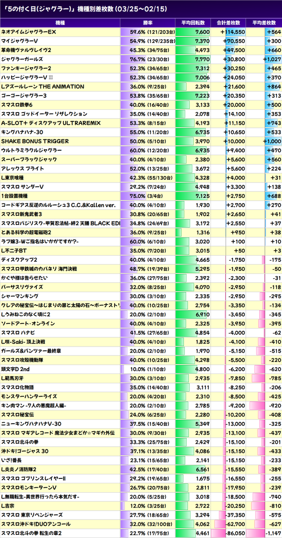
Task: Click the ファンキージャグラー2 machine name
Action: (26, 68)
